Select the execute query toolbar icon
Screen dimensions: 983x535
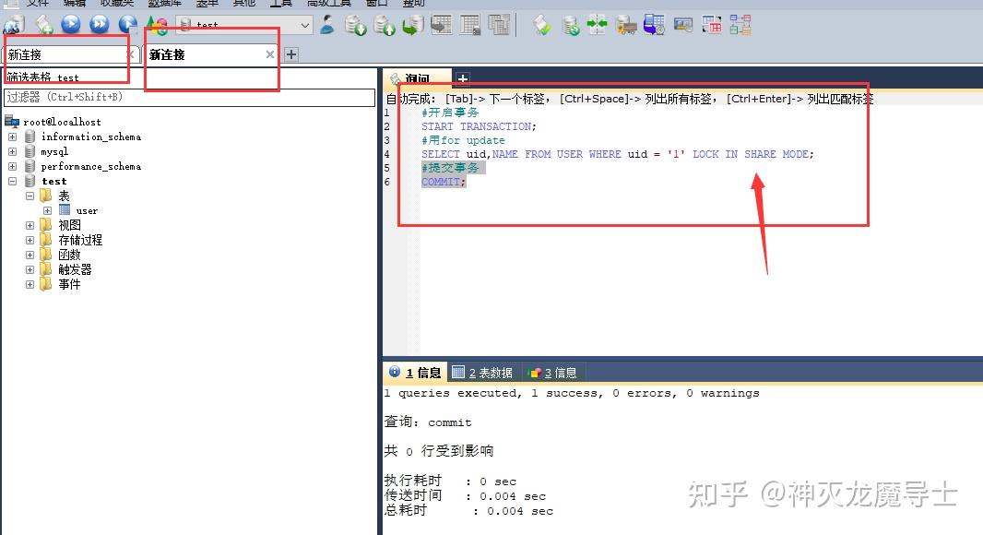pos(72,25)
